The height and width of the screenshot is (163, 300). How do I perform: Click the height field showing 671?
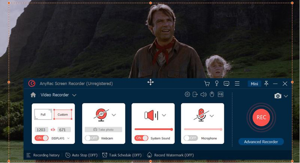(x=64, y=130)
